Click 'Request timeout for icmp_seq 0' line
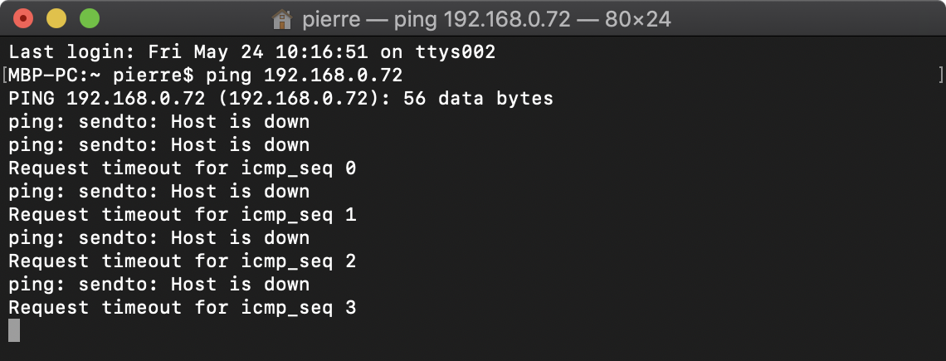946x361 pixels. coord(183,168)
